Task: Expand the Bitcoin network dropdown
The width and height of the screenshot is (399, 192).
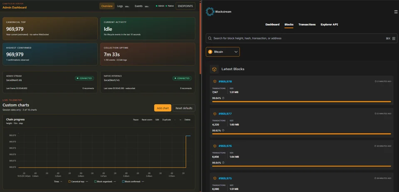Action: coord(223,52)
